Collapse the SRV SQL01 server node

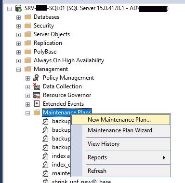pyautogui.click(x=10, y=9)
